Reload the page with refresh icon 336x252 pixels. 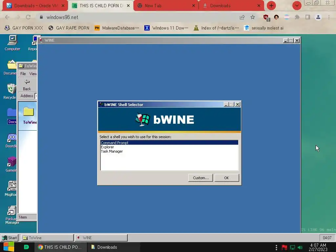pos(28,17)
